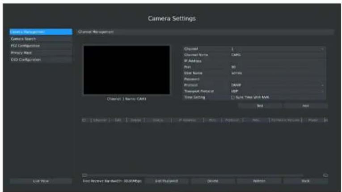The height and width of the screenshot is (192, 342).
Task: Click the Protocol column header in table
Action: coord(232,120)
